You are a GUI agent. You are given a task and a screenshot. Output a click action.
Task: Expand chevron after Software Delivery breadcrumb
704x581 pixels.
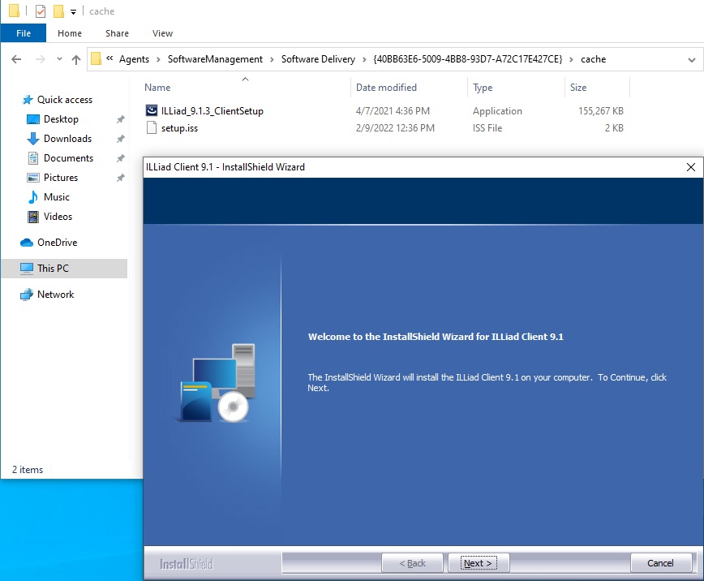[364, 59]
